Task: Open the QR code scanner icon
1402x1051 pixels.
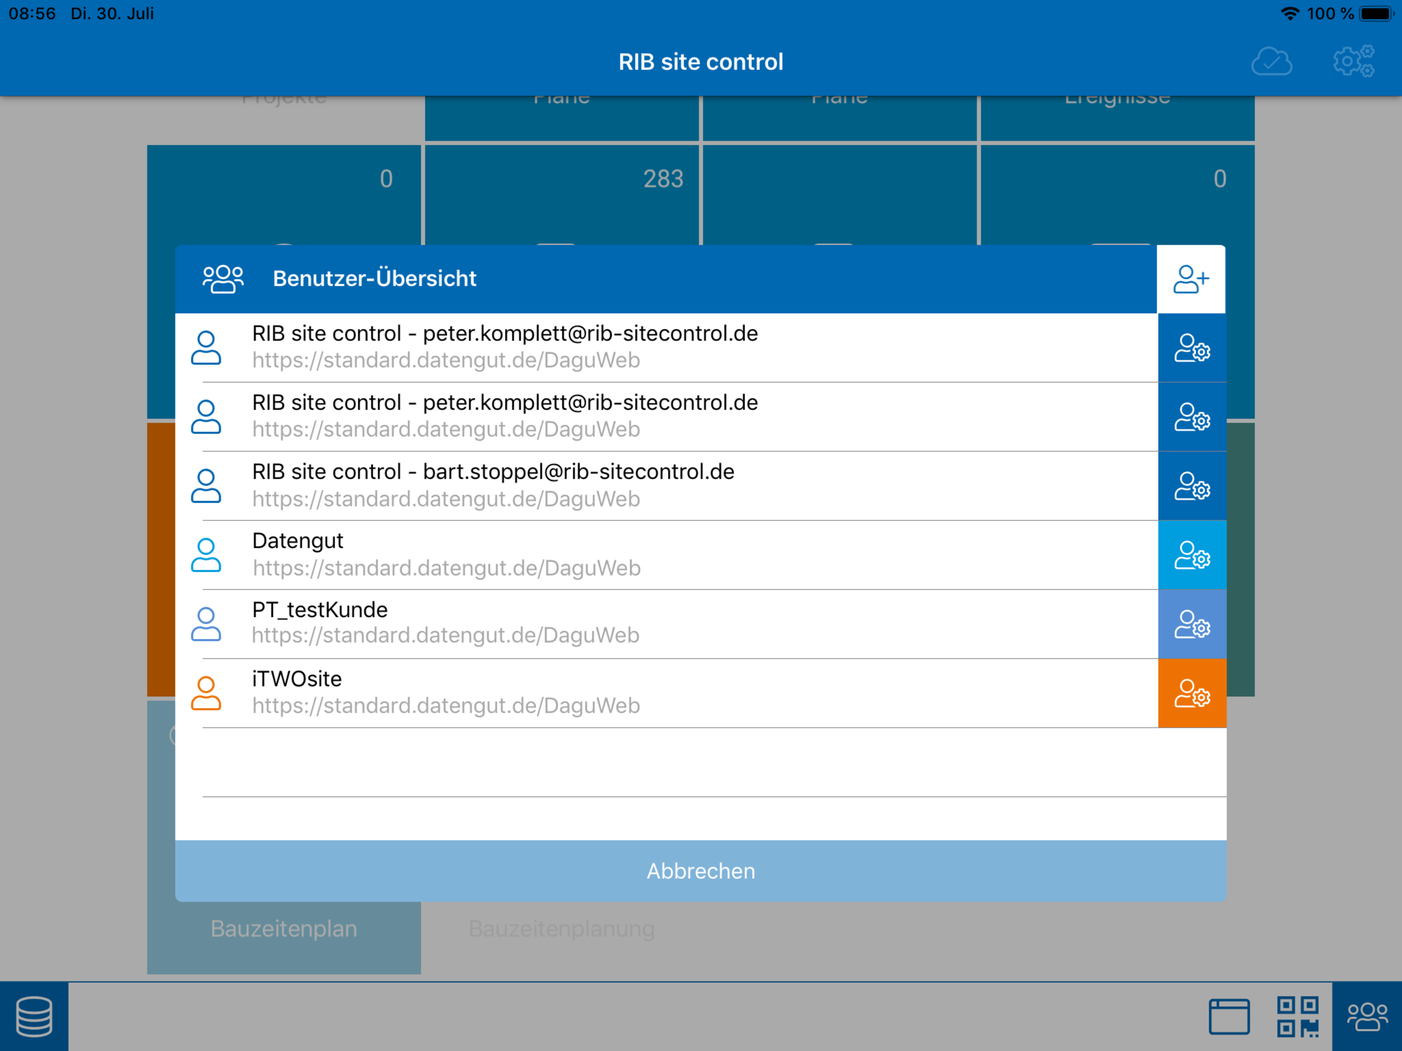Action: (1297, 1017)
